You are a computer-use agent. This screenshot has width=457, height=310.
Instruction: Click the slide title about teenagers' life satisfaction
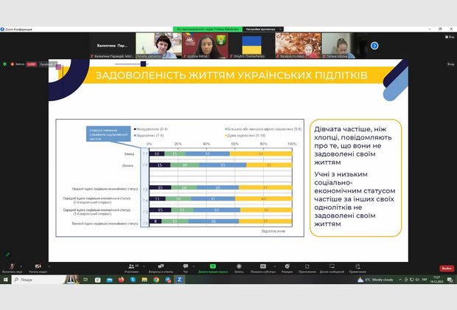click(x=231, y=75)
